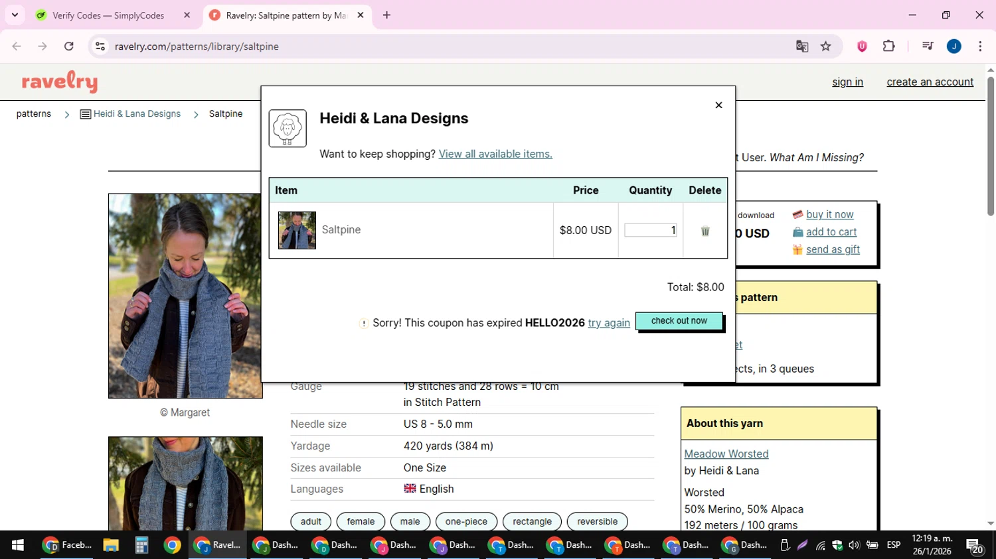This screenshot has height=559, width=996.
Task: Open the extensions puzzle icon
Action: tap(889, 46)
